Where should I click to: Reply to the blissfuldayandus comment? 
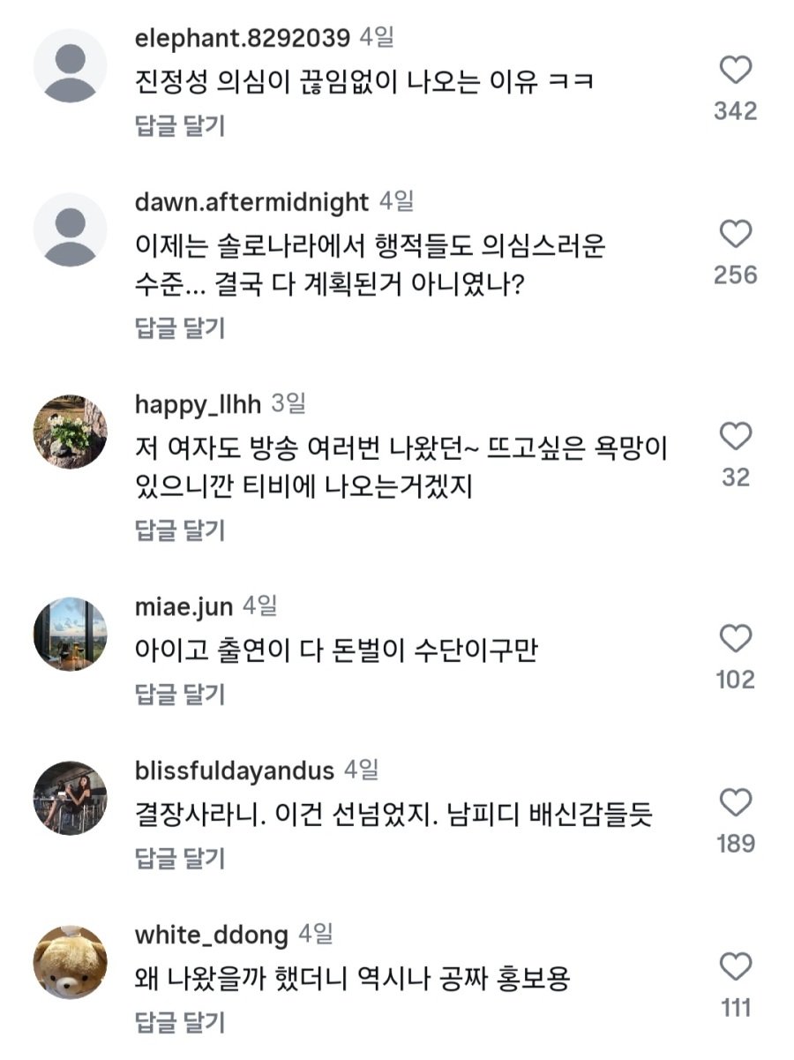coord(180,858)
